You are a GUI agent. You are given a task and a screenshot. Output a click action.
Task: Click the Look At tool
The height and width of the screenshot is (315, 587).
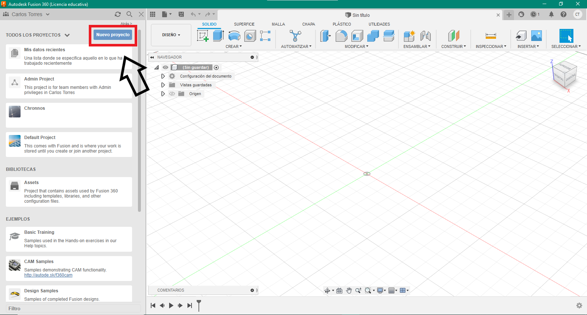point(339,290)
